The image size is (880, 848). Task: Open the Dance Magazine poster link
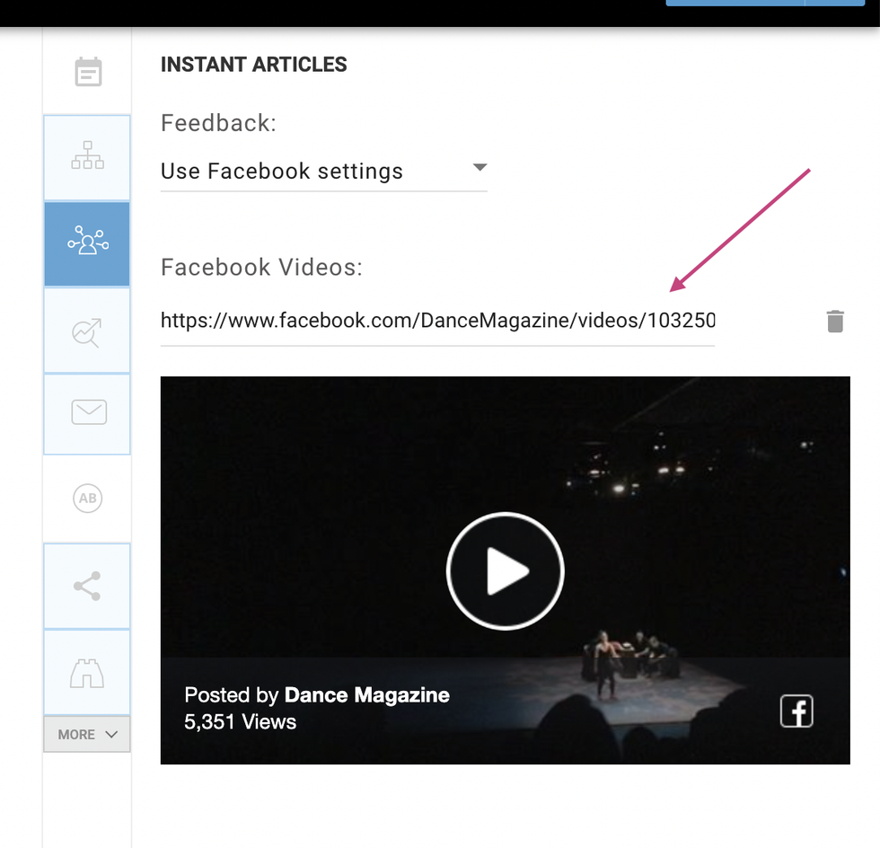tap(366, 694)
